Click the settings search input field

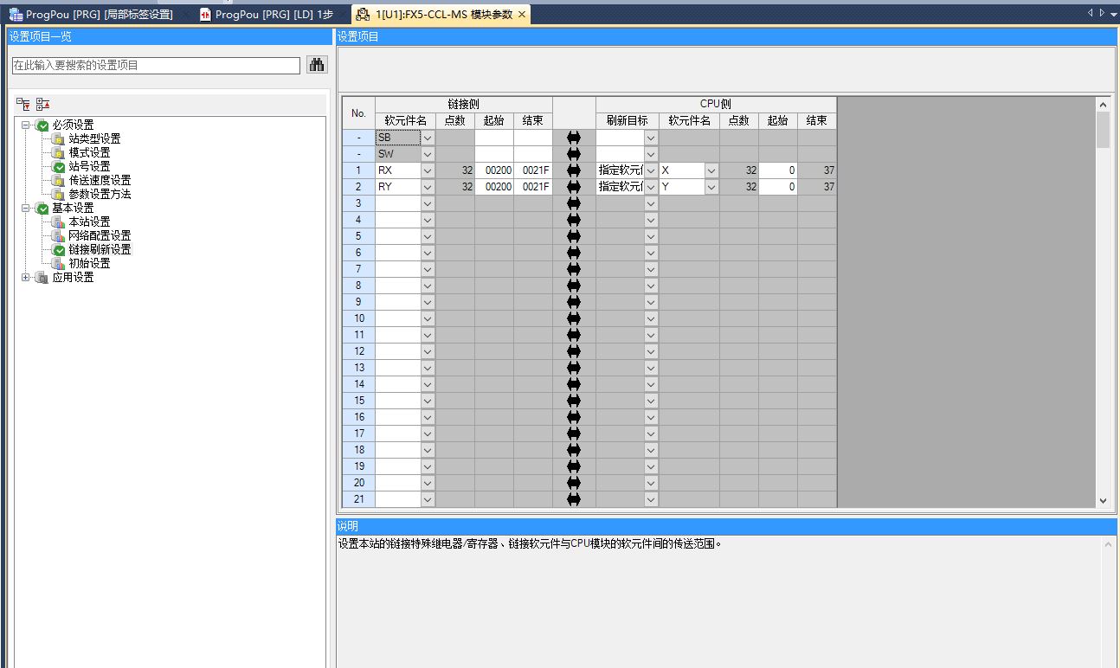coord(156,65)
